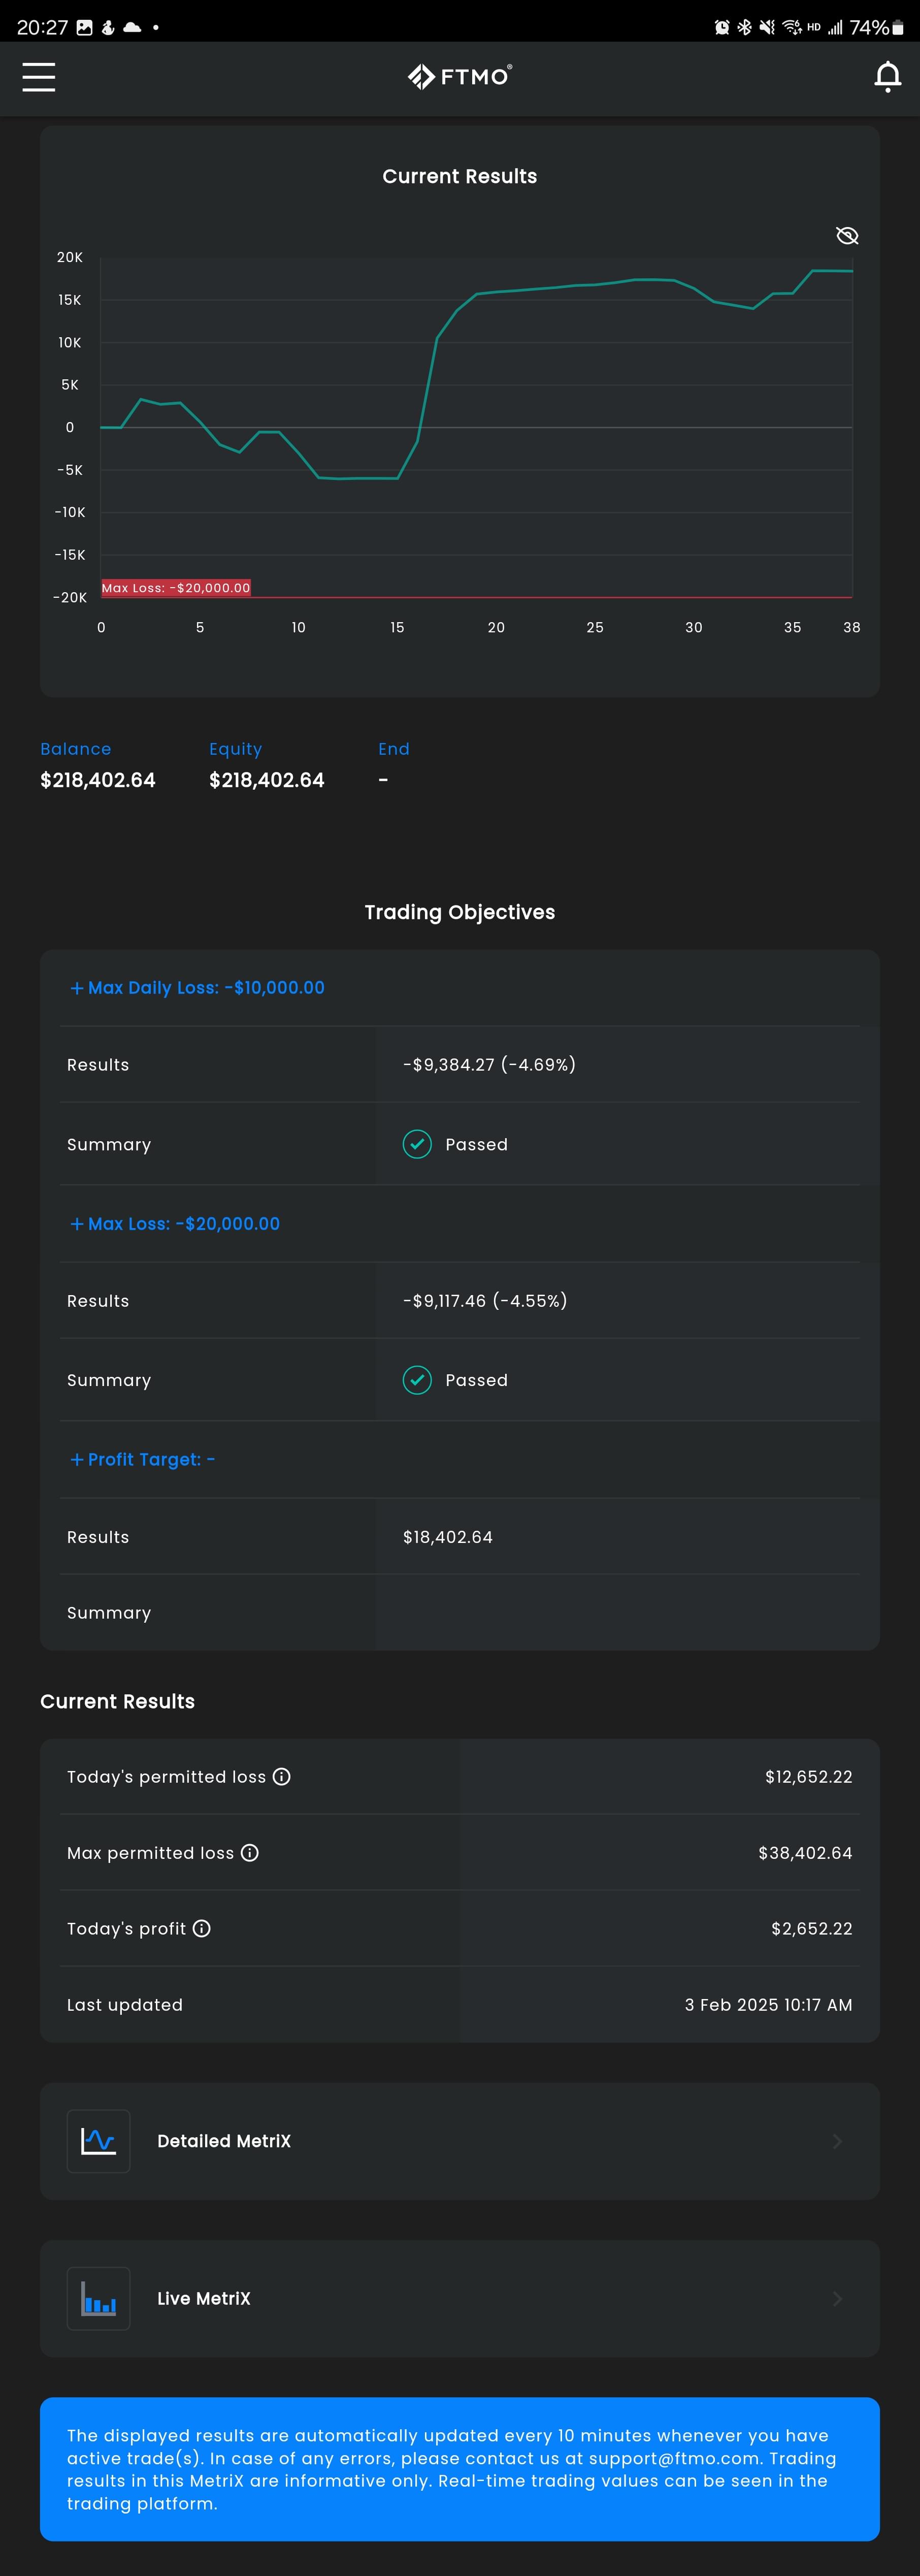Image resolution: width=920 pixels, height=2576 pixels.
Task: Expand Max Daily Loss objective
Action: pyautogui.click(x=197, y=988)
